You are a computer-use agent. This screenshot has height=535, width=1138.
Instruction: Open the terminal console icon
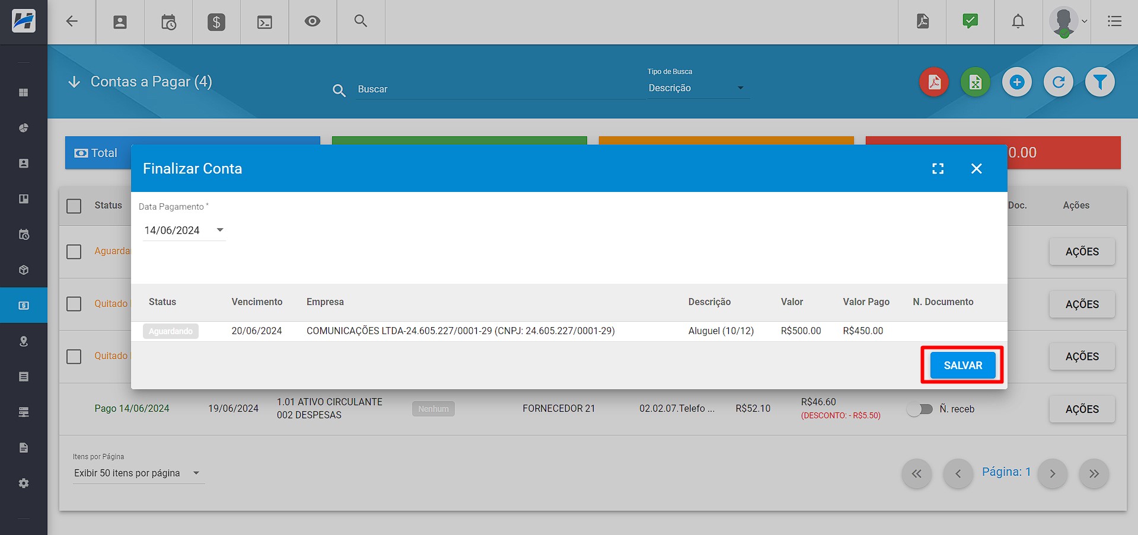(x=264, y=22)
